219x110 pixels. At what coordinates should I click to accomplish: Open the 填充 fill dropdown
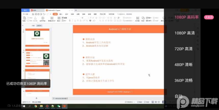coord(156,18)
